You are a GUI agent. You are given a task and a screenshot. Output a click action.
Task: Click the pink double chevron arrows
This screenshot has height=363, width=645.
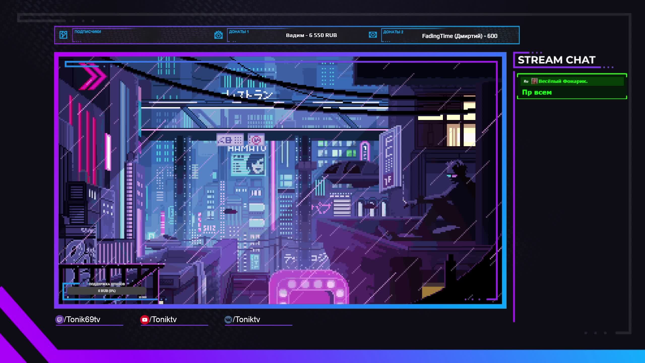[x=93, y=76]
